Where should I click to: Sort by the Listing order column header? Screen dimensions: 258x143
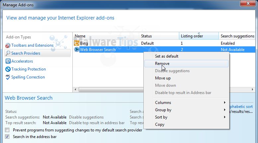point(199,36)
